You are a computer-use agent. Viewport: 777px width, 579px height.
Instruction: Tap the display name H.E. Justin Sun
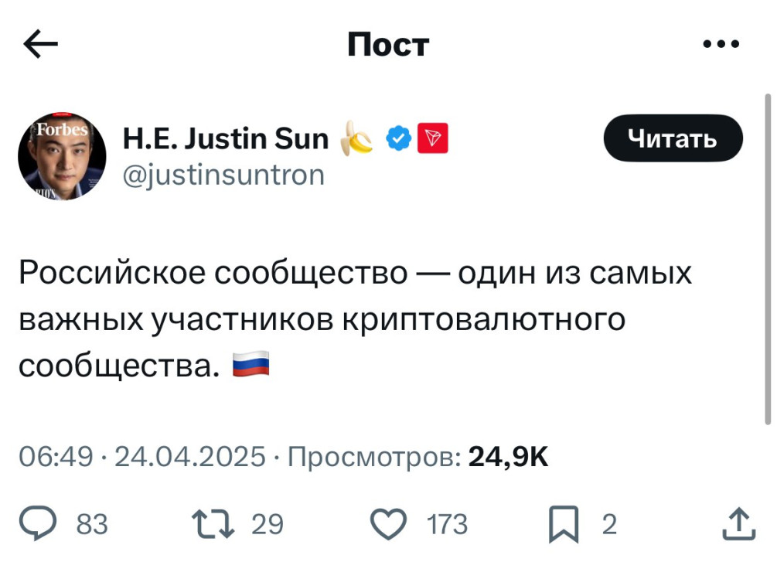click(x=225, y=139)
